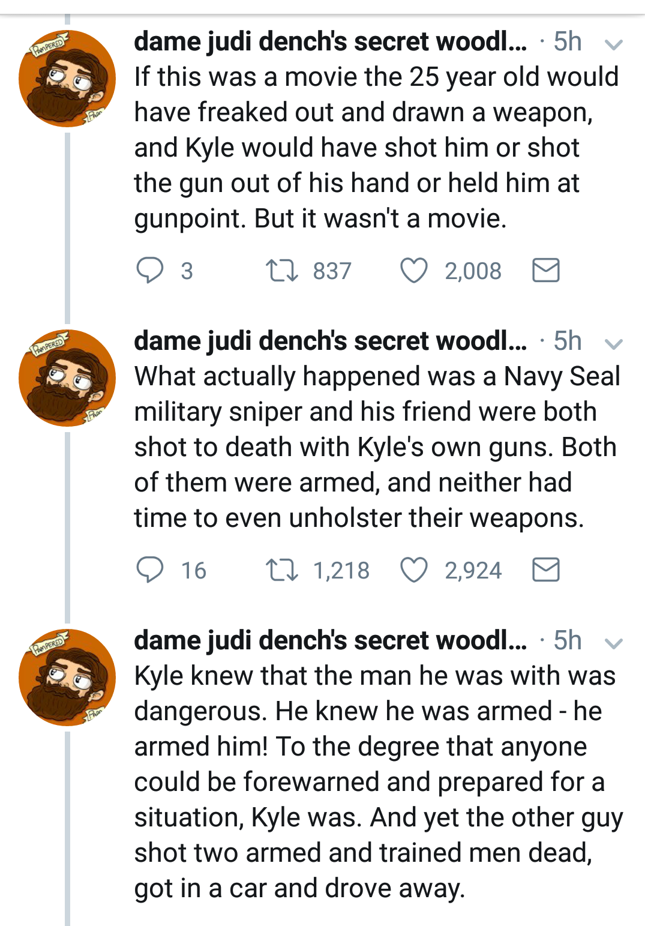
Task: Open the third tweet's 5h timestamp
Action: (x=568, y=640)
